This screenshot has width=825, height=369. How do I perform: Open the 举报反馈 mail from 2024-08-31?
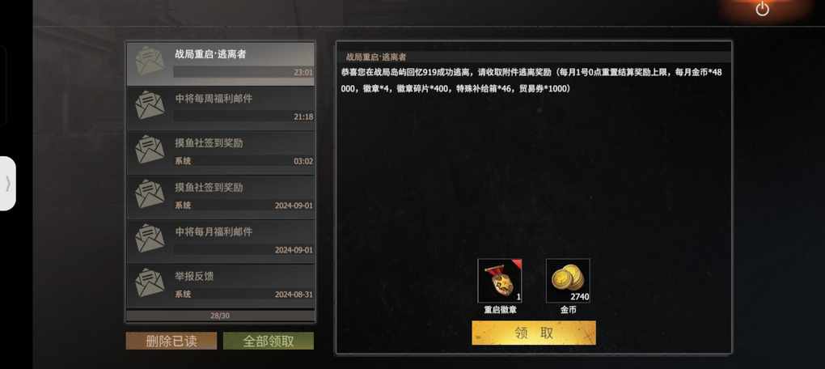(221, 286)
